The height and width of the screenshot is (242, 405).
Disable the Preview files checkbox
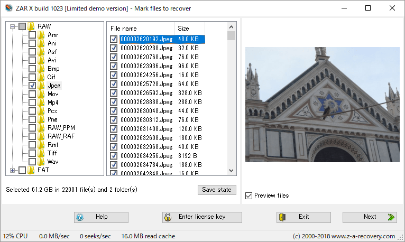[x=248, y=196]
